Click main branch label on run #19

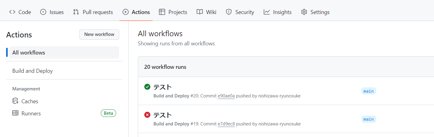pyautogui.click(x=368, y=119)
